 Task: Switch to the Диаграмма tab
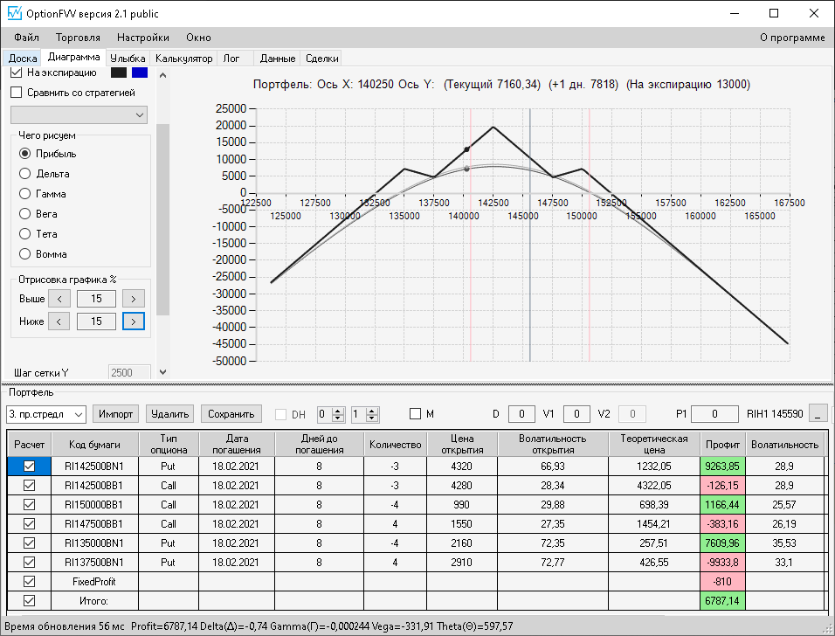73,57
